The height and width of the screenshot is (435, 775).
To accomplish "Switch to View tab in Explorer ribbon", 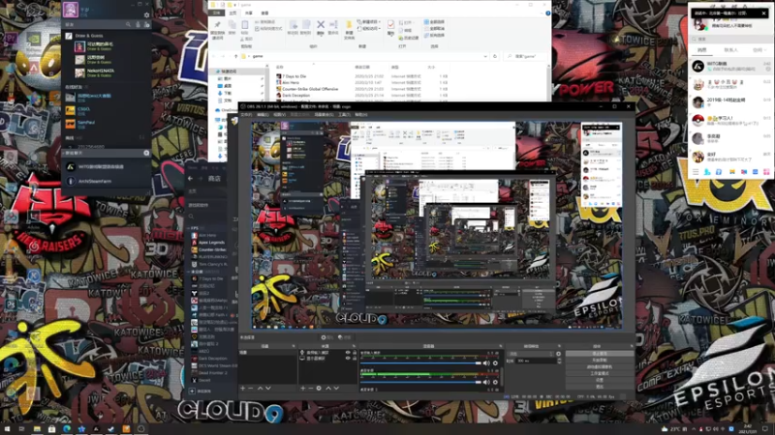I will click(x=264, y=13).
